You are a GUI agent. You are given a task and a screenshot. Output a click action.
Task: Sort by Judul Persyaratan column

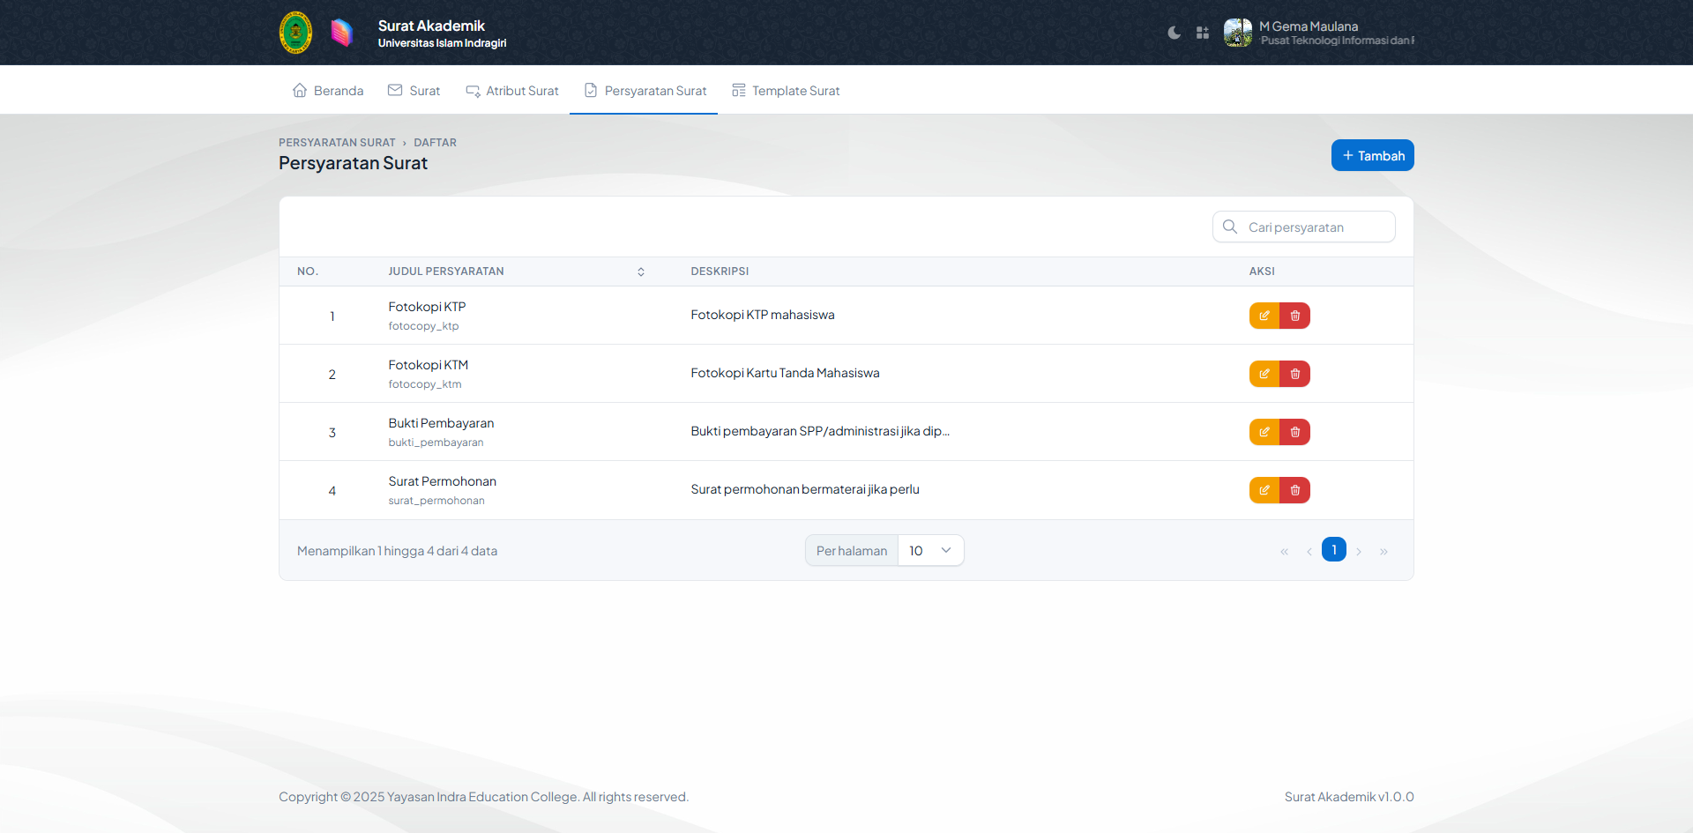(640, 271)
